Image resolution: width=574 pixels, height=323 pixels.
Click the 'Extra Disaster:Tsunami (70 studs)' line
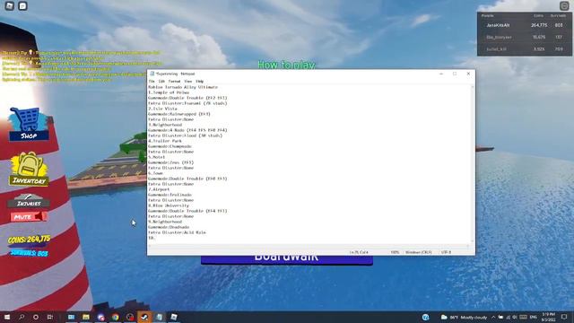click(187, 103)
